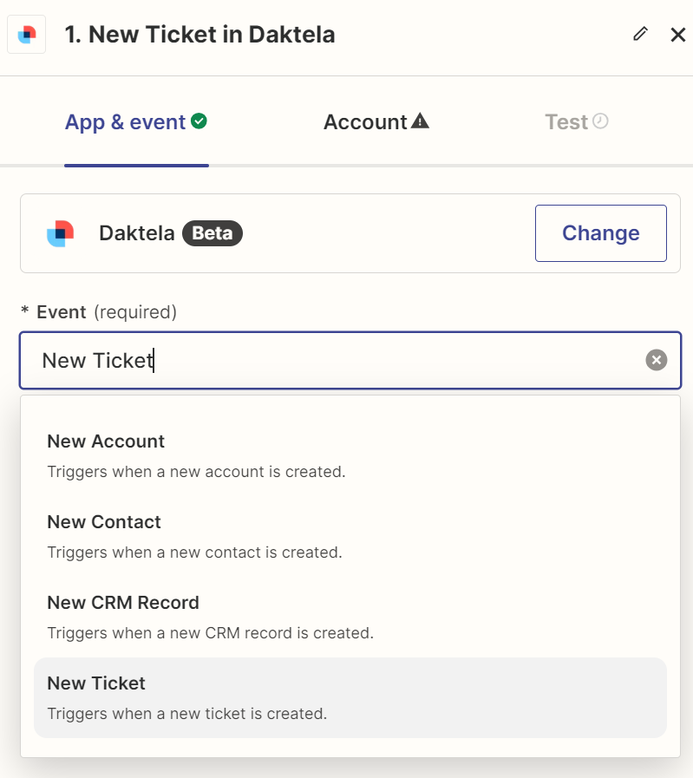Click the pencil icon to rename step

[641, 34]
